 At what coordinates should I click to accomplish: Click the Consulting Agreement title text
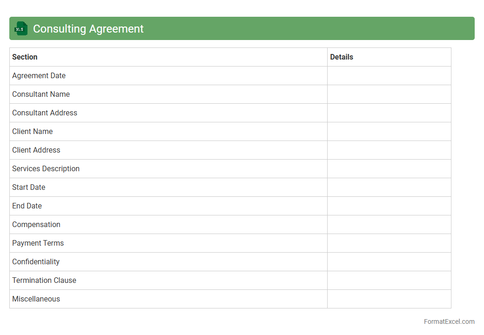click(88, 29)
